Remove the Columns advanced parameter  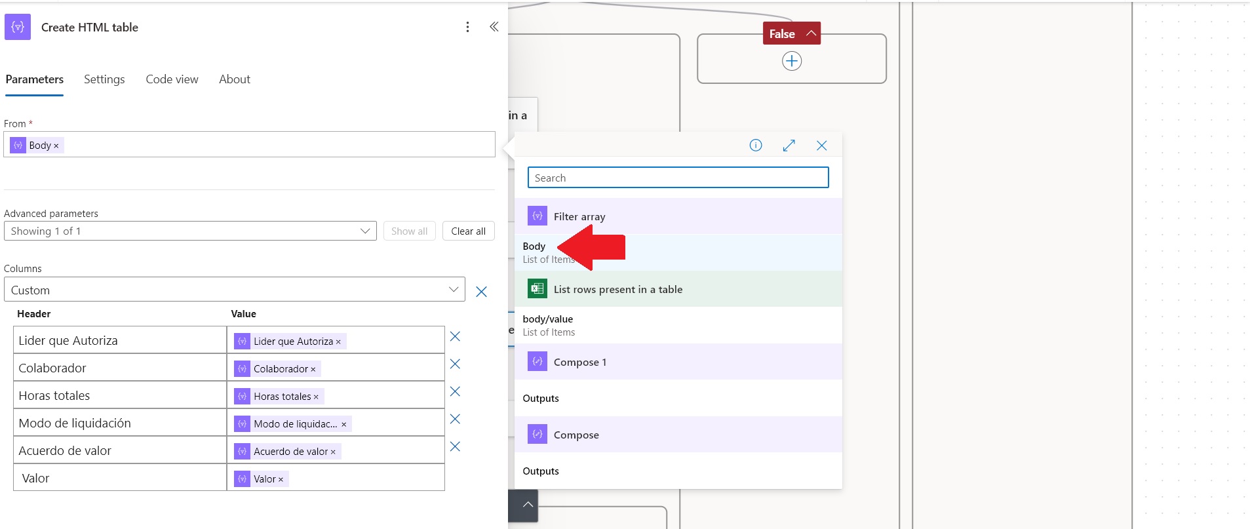[x=481, y=292]
